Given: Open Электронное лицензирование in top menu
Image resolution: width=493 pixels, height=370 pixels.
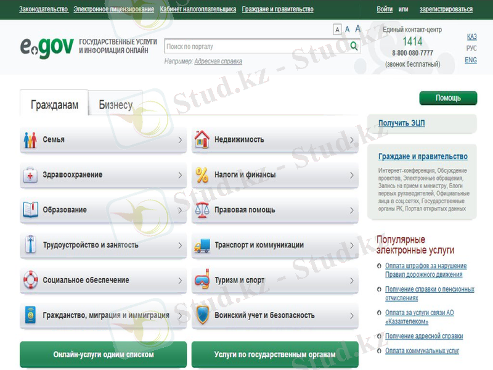Looking at the screenshot, I should pos(113,9).
